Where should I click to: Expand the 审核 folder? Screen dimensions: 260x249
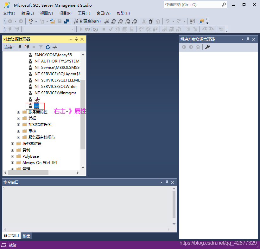pos(18,131)
